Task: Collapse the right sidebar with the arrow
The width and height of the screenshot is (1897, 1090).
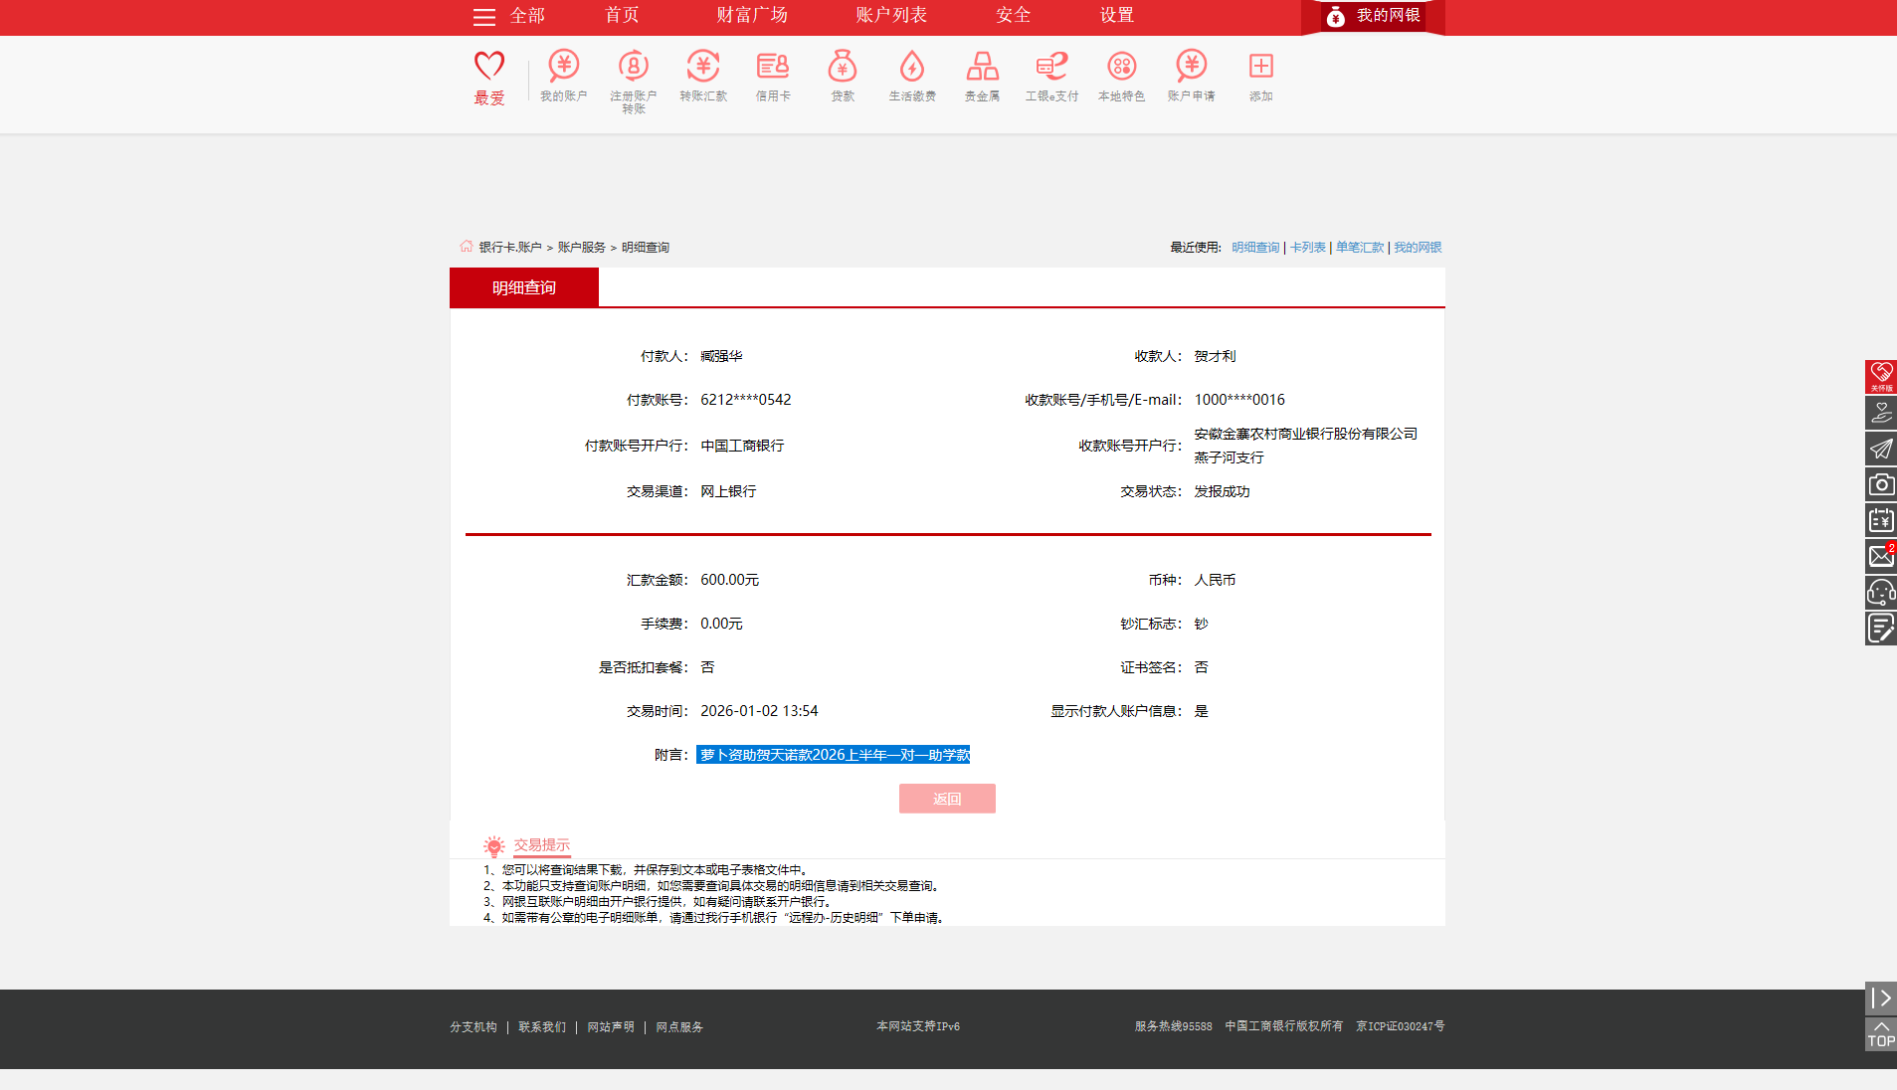Action: click(1880, 999)
